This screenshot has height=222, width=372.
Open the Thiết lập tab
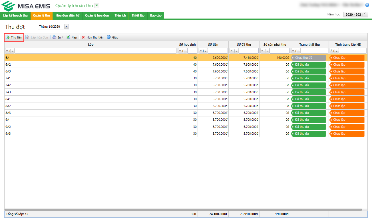tap(138, 15)
